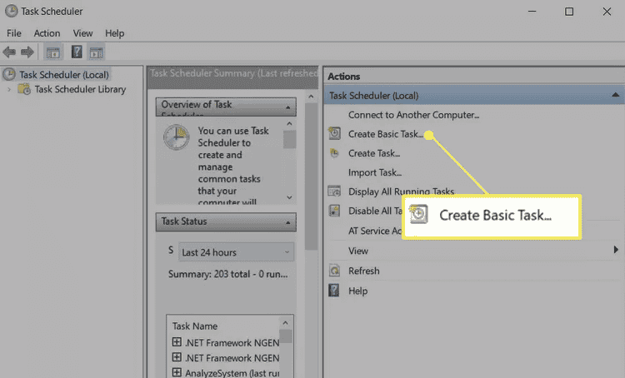Viewport: 625px width, 378px height.
Task: Select Task Scheduler (Local) in tree
Action: (64, 74)
